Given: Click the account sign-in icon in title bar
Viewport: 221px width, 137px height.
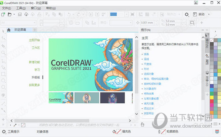Looking at the screenshot, I should [x=196, y=3].
